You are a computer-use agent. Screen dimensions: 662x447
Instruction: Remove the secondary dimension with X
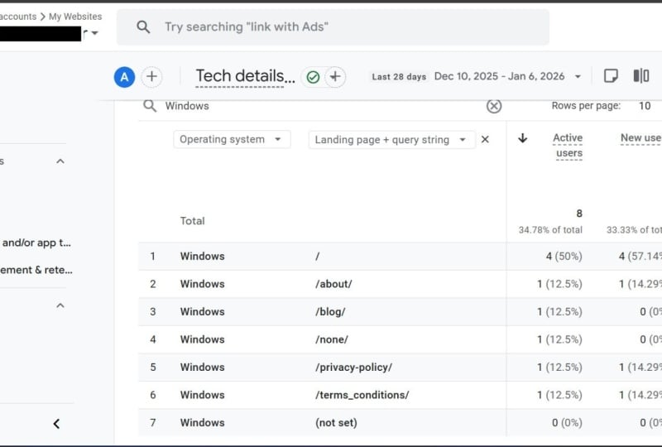[485, 139]
